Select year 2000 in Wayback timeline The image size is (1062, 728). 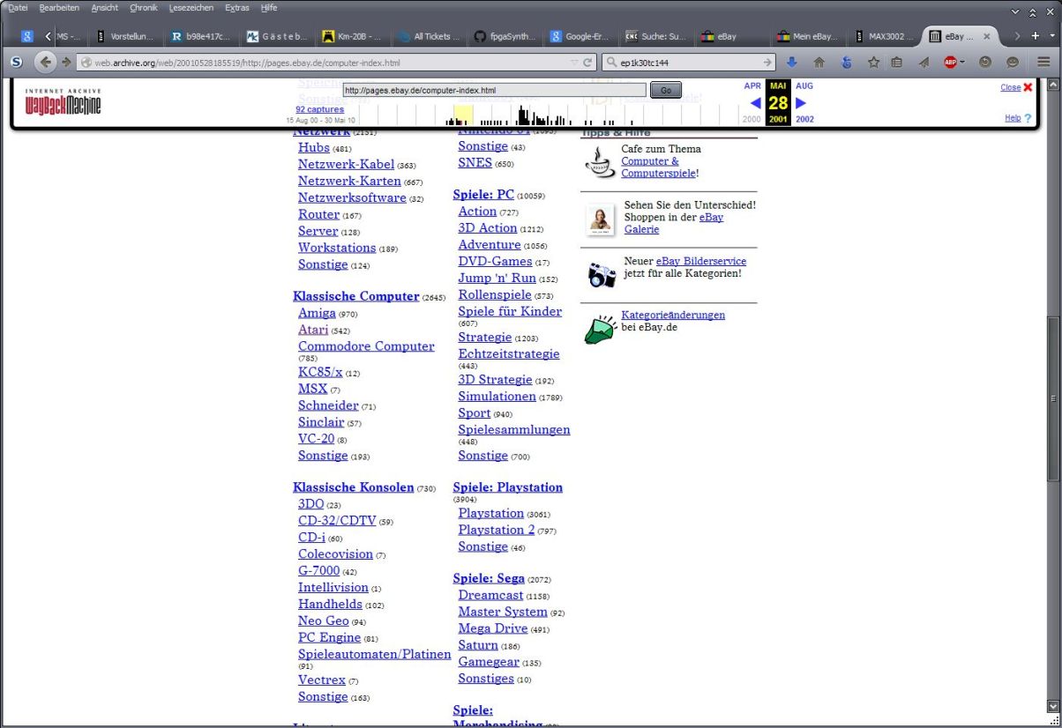point(752,119)
